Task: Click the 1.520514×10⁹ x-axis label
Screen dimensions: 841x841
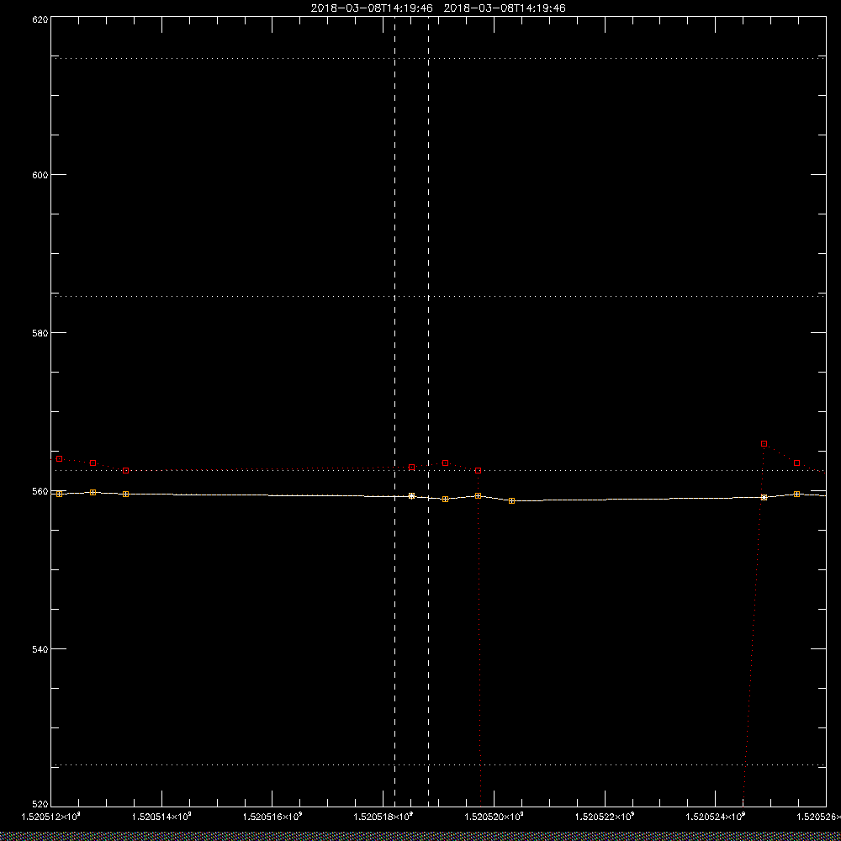Action: pos(161,817)
